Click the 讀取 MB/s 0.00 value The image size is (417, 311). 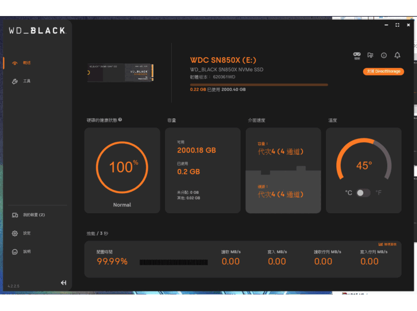coord(231,262)
